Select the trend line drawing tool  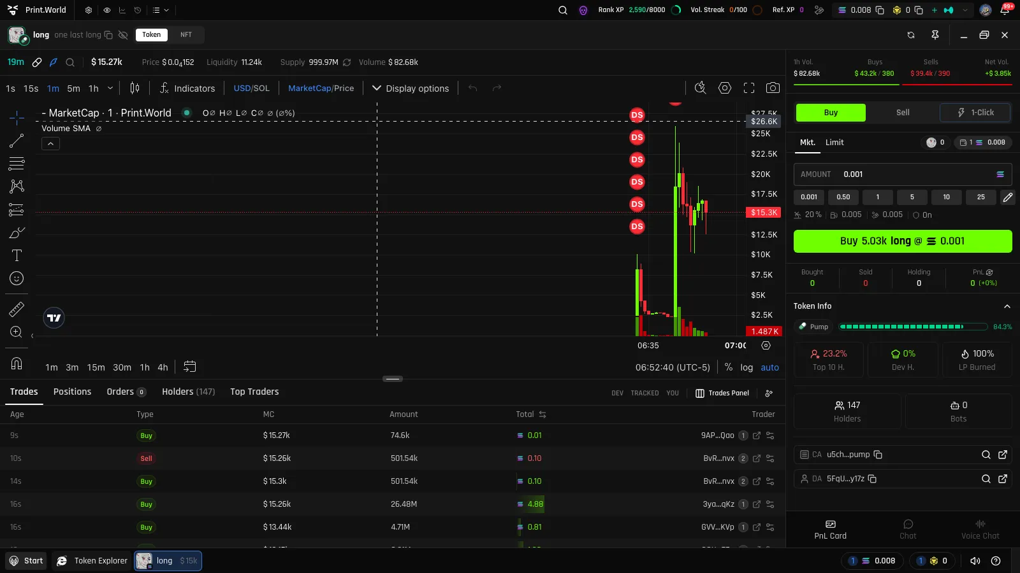[17, 141]
